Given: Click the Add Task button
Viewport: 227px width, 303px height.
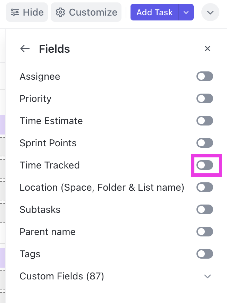Looking at the screenshot, I should [x=154, y=12].
